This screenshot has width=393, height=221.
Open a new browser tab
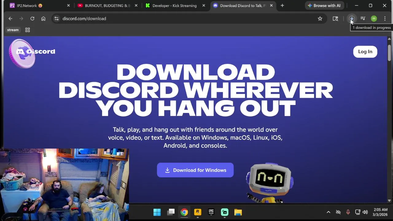tap(282, 6)
